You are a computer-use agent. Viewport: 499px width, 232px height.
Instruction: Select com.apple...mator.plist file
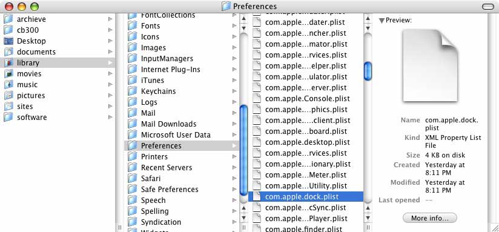pyautogui.click(x=306, y=44)
